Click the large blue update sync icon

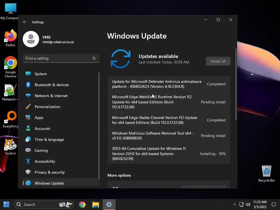pos(121,59)
